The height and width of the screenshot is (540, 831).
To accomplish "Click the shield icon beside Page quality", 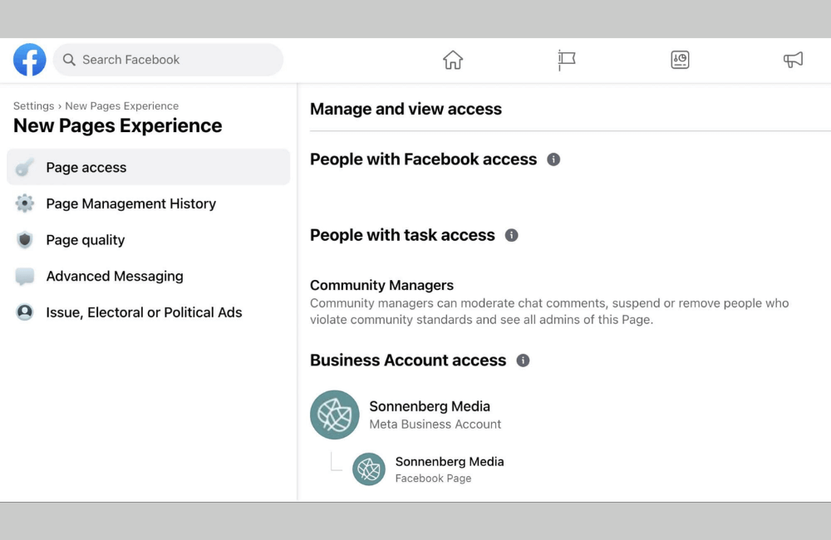I will (24, 240).
